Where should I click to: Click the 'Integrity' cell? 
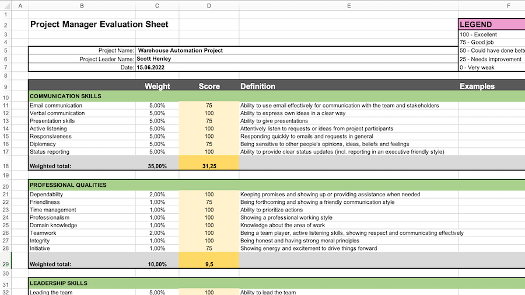point(82,241)
